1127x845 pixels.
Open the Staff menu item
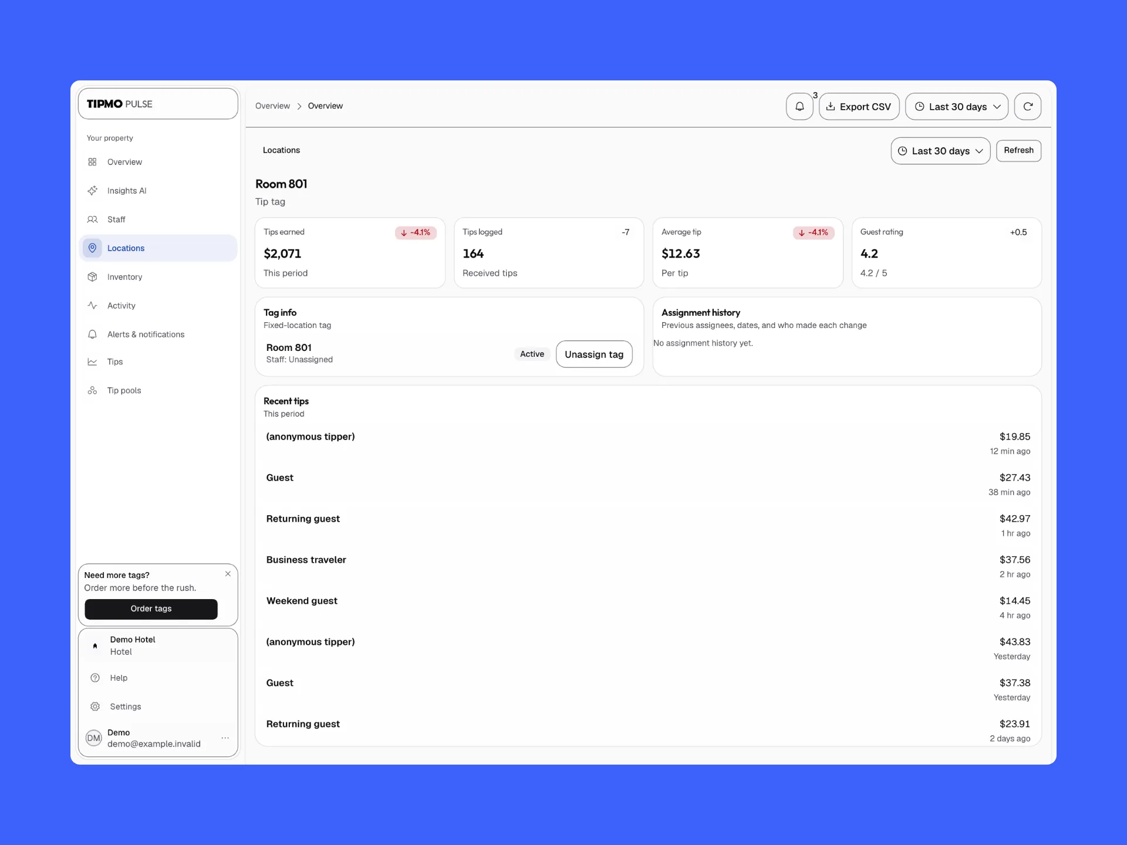point(158,219)
